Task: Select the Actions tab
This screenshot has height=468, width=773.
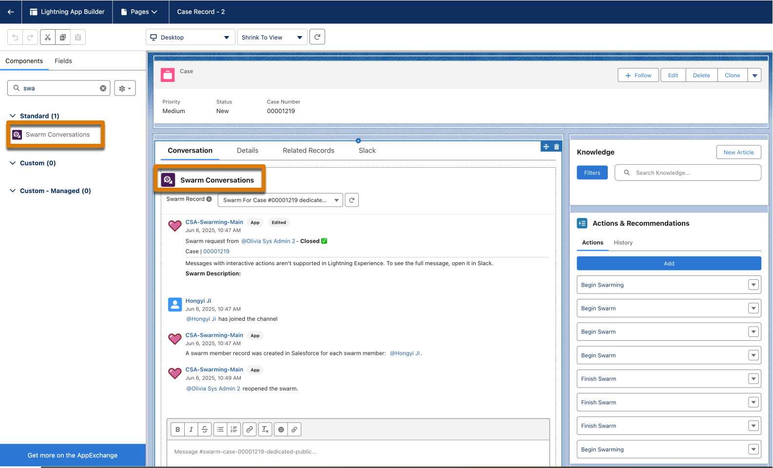Action: [x=593, y=242]
